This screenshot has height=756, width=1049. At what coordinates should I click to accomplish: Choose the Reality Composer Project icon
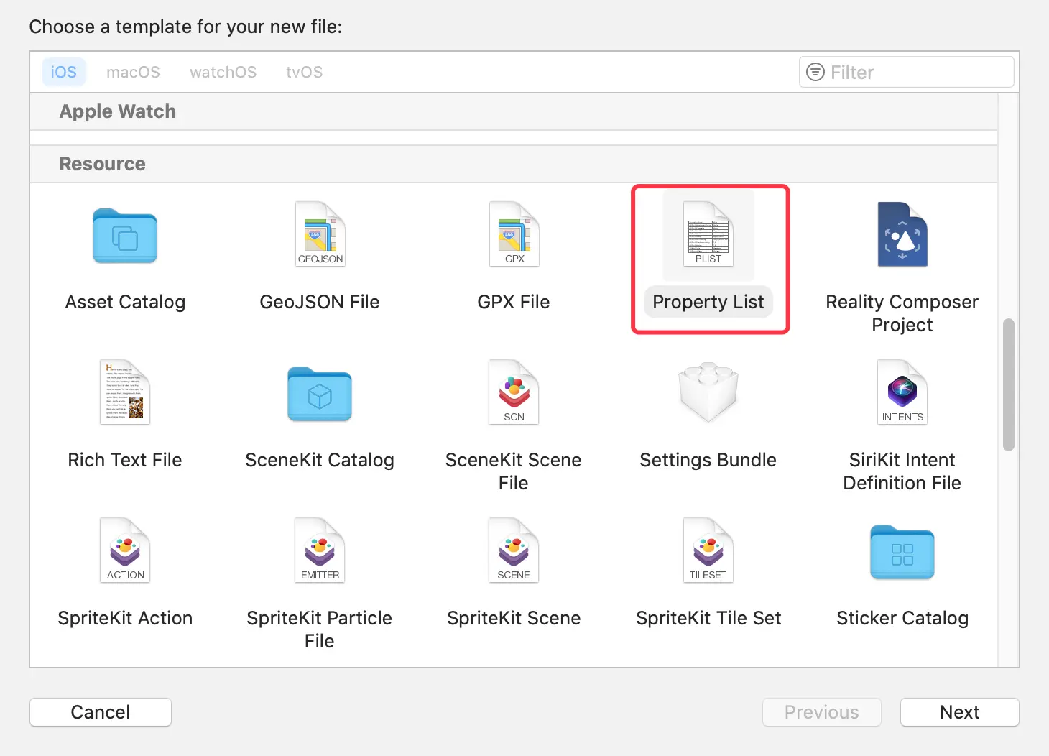click(x=902, y=234)
